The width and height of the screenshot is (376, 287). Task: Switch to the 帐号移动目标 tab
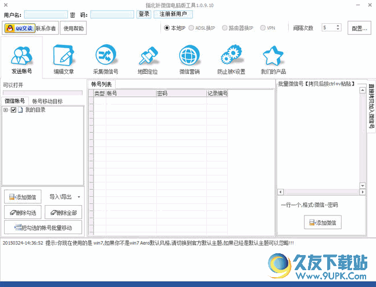click(x=47, y=101)
